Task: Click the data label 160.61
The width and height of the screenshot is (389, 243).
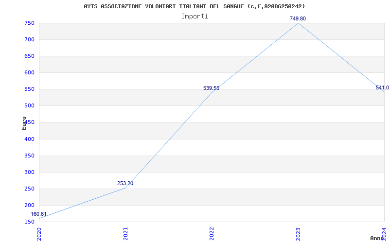Action: pos(39,214)
